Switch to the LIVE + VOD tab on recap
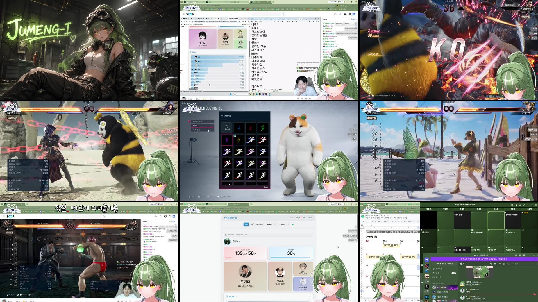This screenshot has width=538, height=302. click(x=259, y=224)
